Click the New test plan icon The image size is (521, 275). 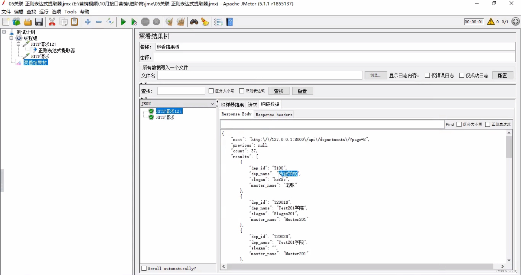click(6, 22)
